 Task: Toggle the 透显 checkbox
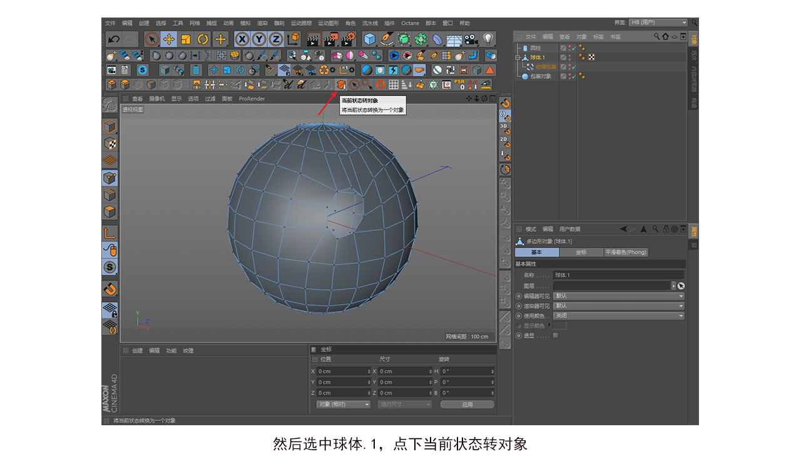(x=555, y=335)
